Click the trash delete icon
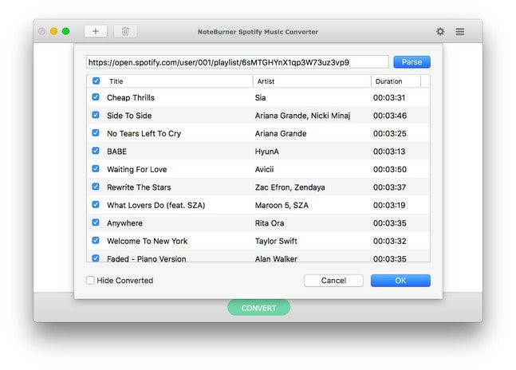The height and width of the screenshot is (370, 516). 125,31
